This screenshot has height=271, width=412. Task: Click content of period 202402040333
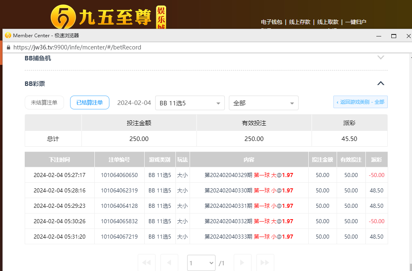pyautogui.click(x=249, y=237)
